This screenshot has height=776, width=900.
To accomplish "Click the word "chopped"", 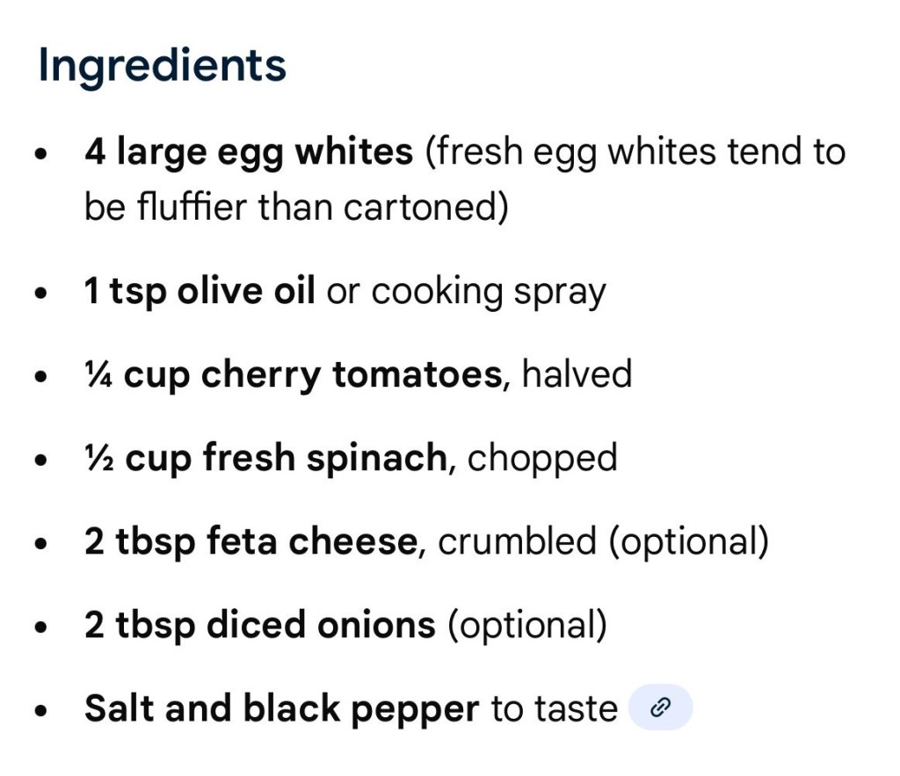I will coord(542,459).
